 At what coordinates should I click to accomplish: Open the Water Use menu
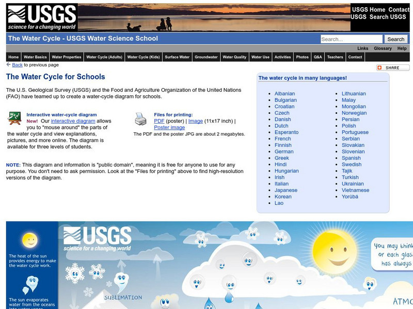(x=260, y=57)
